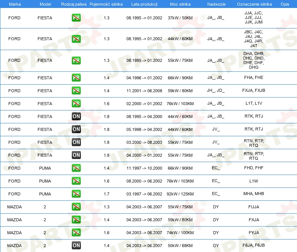The width and height of the screenshot is (297, 252).
Task: Click the petrol icon for Mazda 2 1.3
Action: coord(76,207)
